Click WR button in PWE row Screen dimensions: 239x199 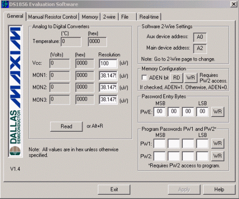218,112
